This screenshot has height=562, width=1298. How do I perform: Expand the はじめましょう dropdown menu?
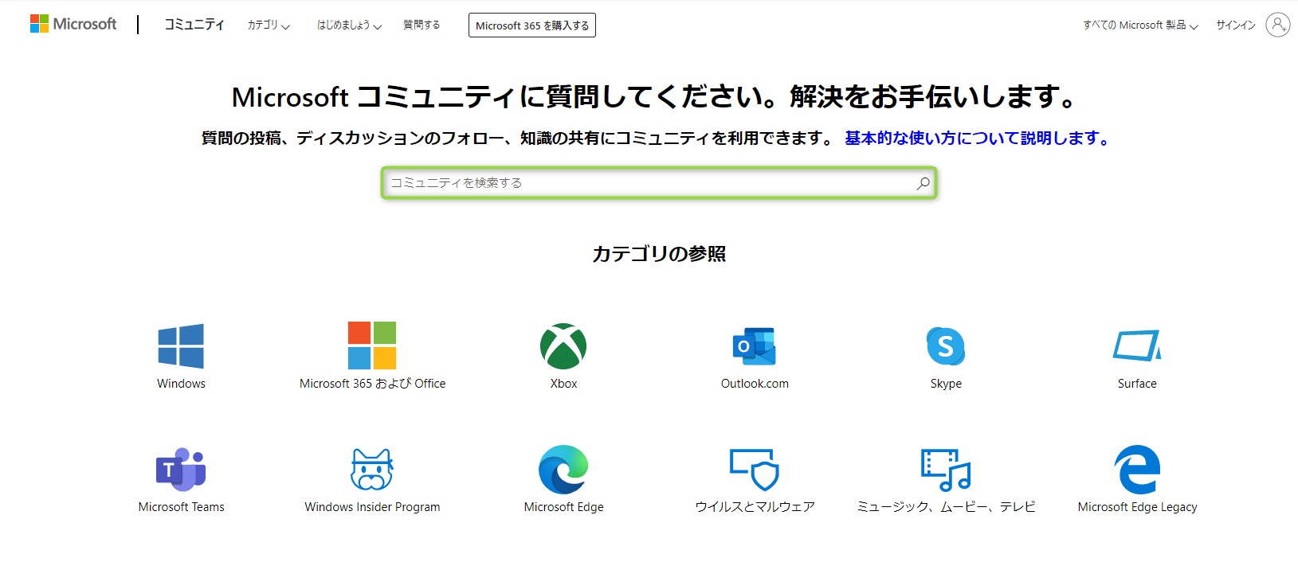tap(350, 25)
